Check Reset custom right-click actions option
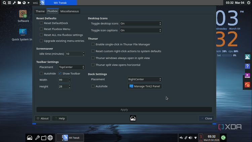This screenshot has width=252, height=142. [93, 51]
